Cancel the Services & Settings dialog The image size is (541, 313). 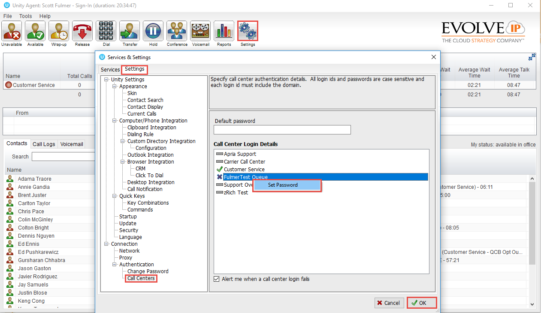click(389, 303)
